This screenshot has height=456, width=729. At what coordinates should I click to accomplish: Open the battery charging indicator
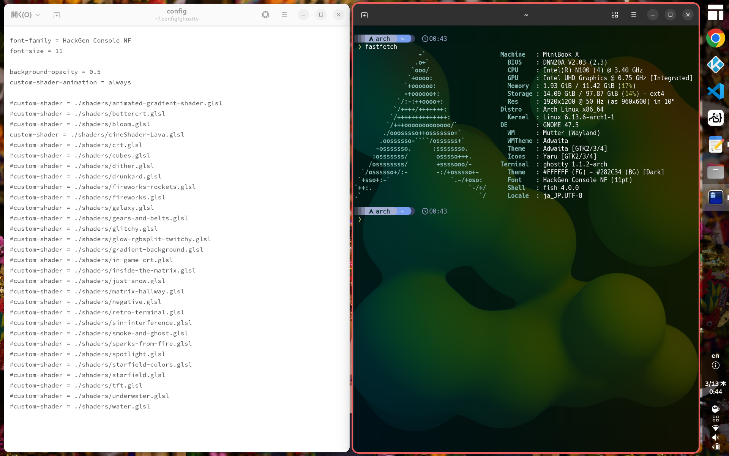click(x=715, y=447)
